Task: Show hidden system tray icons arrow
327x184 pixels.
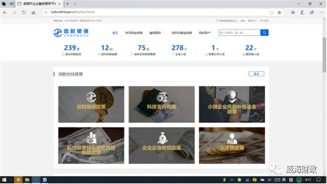Action: tap(231, 179)
